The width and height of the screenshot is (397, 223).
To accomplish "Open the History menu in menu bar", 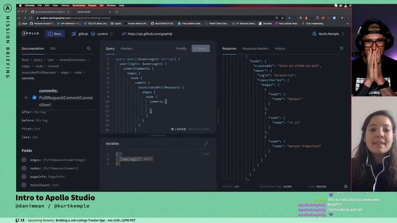I will 65,6.
